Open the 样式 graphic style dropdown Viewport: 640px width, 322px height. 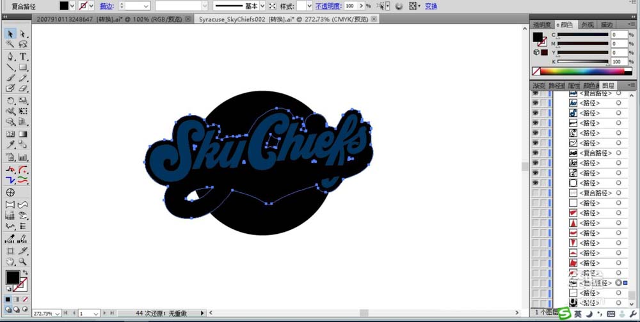click(x=309, y=6)
